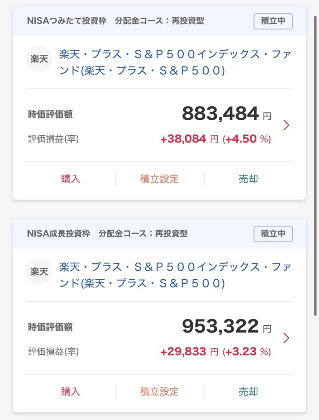Click the vertical scrollbar on the right edge
Screen dimensions: 319x420
316,166
